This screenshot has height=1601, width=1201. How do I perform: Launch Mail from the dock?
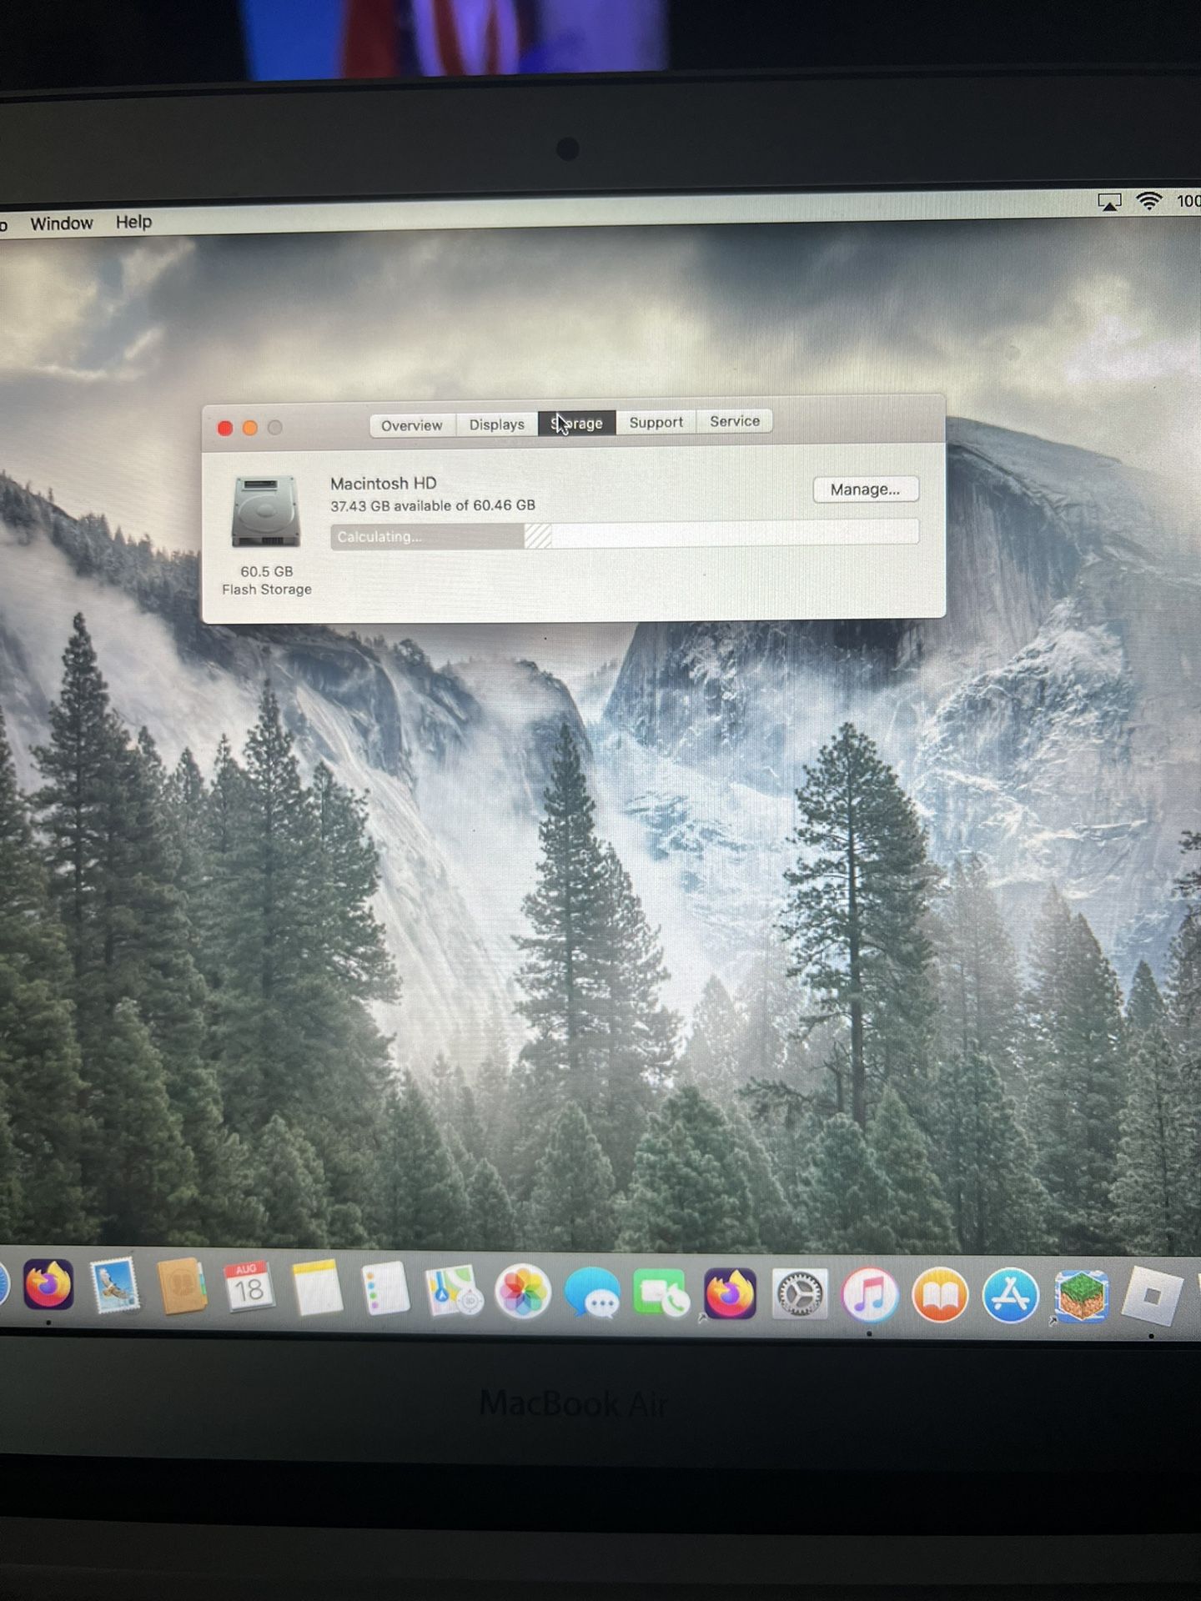coord(114,1286)
